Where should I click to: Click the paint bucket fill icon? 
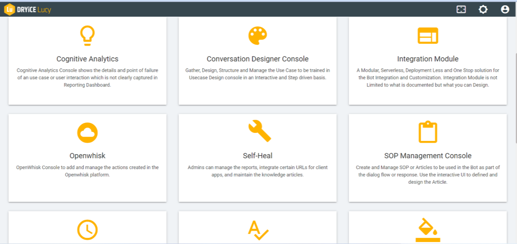point(427,230)
